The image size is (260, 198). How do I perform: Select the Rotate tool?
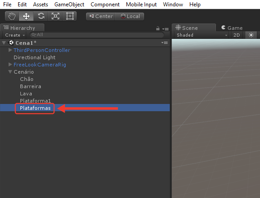click(41, 16)
